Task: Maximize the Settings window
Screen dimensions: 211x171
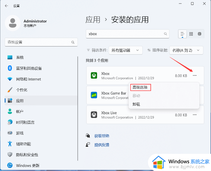Action: point(192,4)
